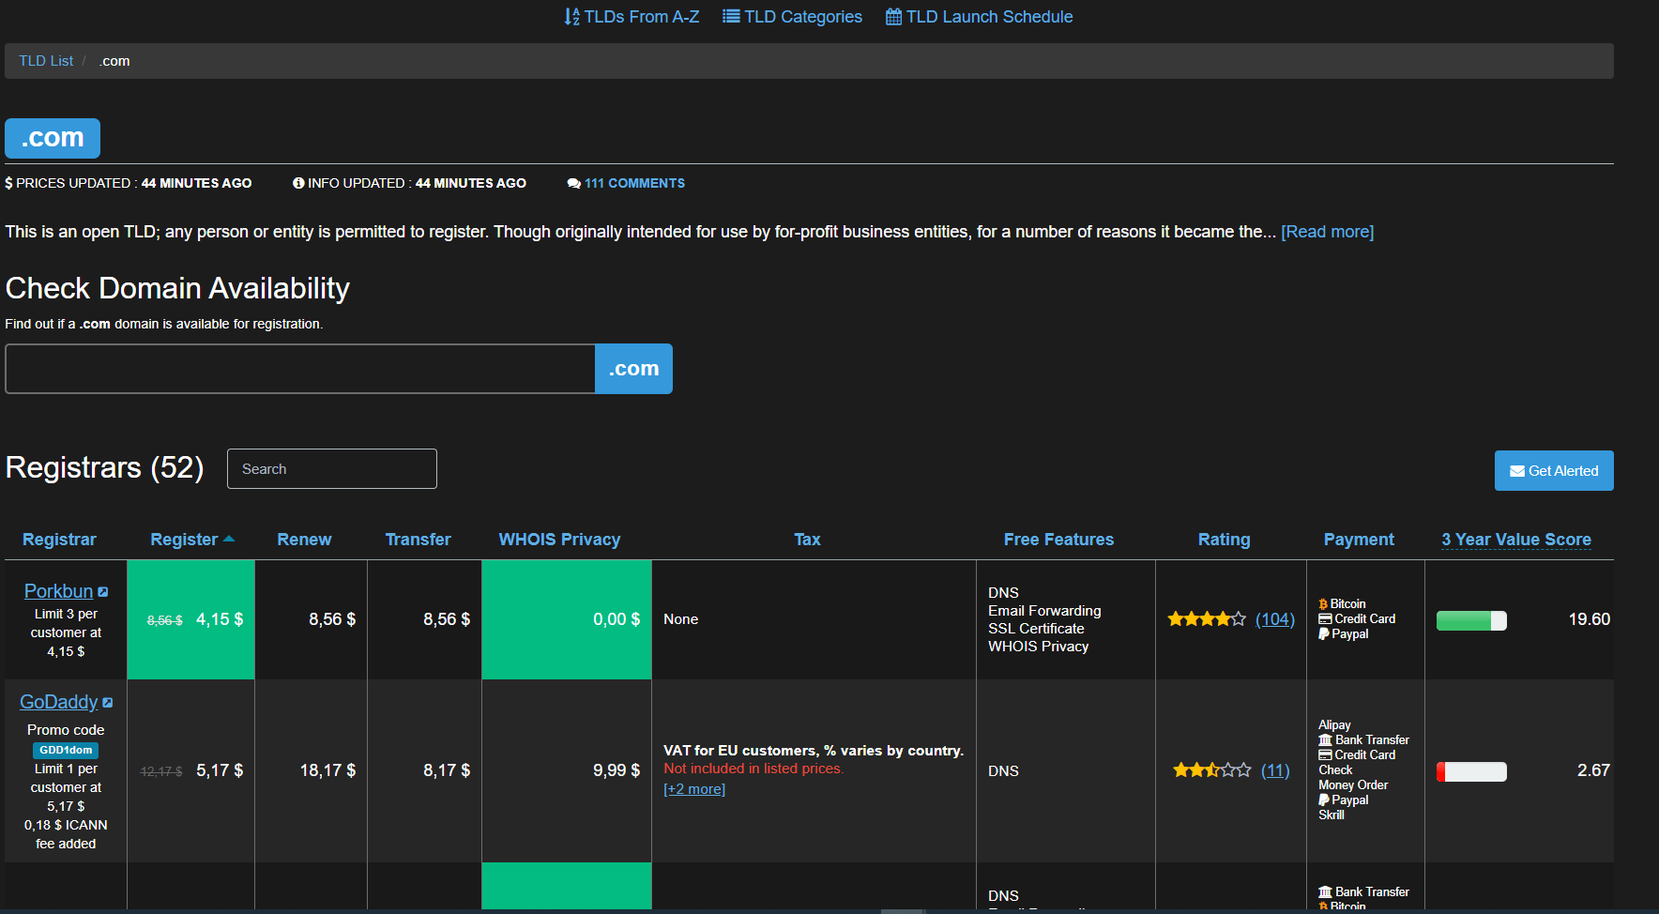Click calendar icon beside TLD Launch Schedule
This screenshot has width=1659, height=914.
click(x=893, y=17)
